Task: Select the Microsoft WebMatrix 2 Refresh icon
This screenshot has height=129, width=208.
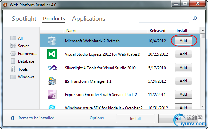Action: [x=52, y=41]
